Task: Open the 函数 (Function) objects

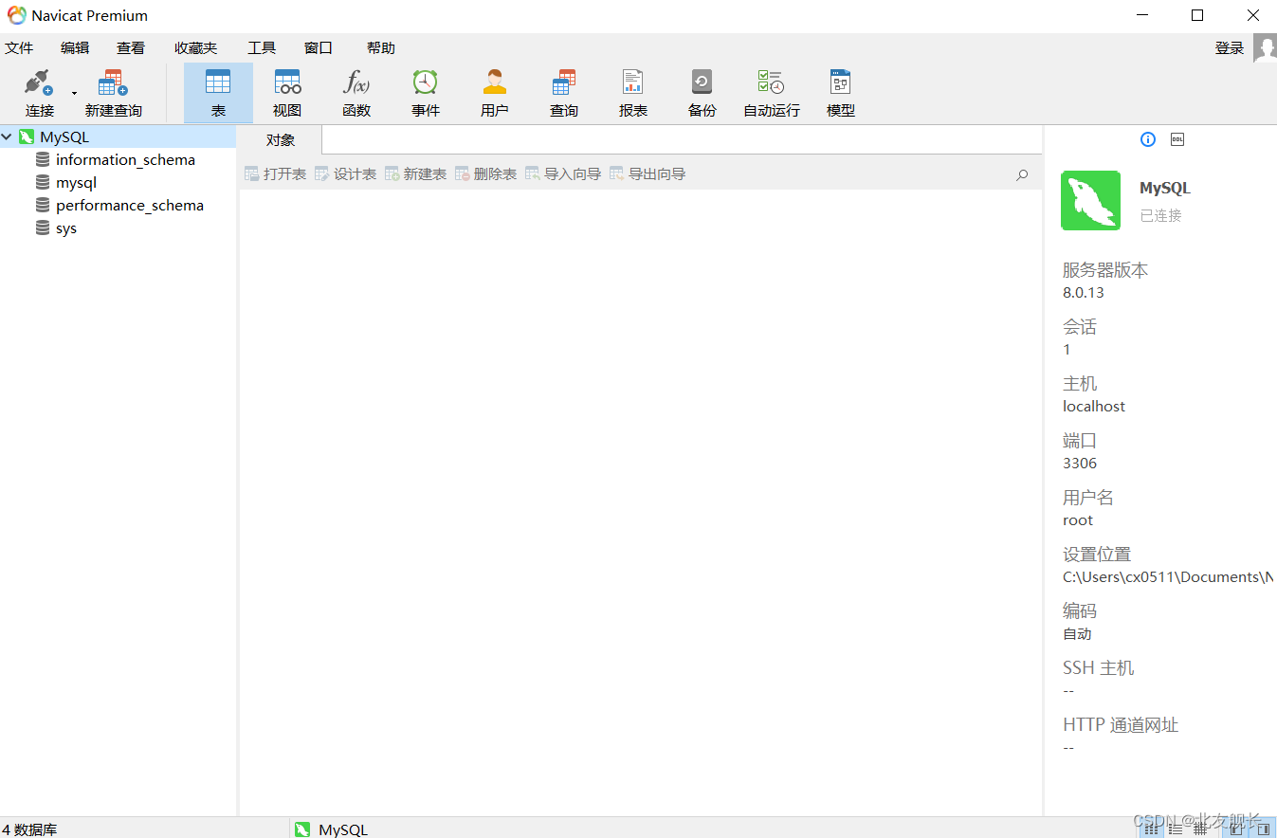Action: click(356, 93)
